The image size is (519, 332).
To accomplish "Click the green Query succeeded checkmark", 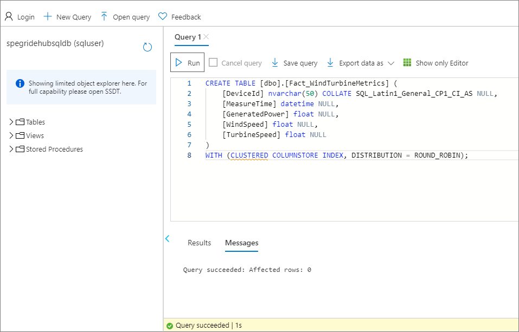I will click(x=170, y=326).
